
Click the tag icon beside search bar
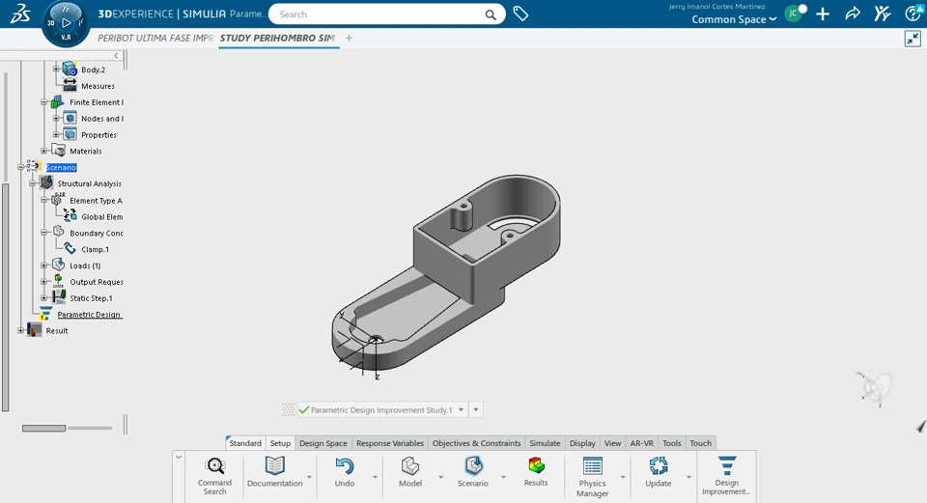520,14
